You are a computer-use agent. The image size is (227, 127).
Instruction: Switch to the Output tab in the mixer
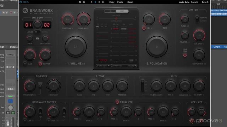(x=217, y=47)
